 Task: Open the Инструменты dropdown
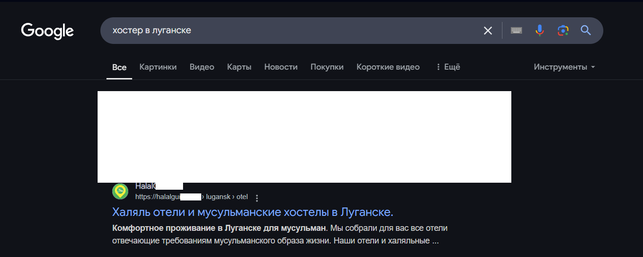pyautogui.click(x=565, y=67)
